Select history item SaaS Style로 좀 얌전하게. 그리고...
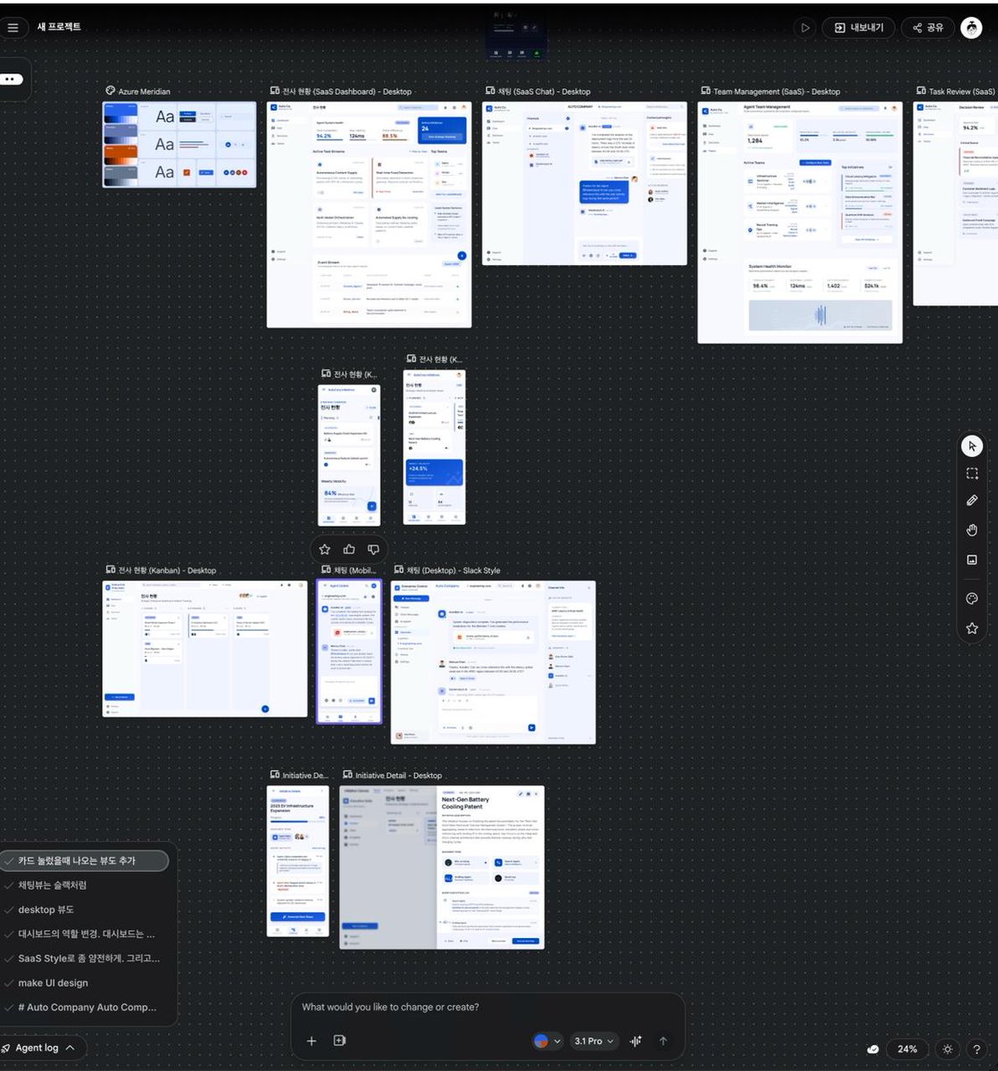 tap(84, 959)
